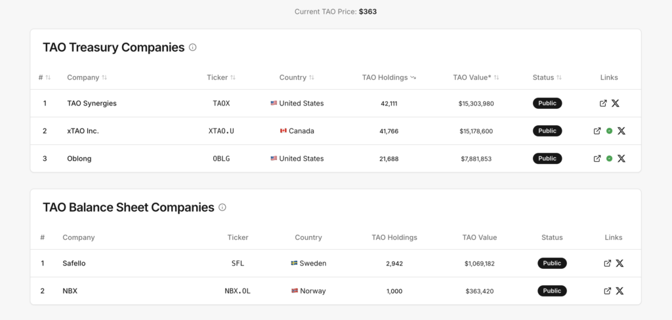Click Status header in balance sheet table
The image size is (672, 320).
552,237
